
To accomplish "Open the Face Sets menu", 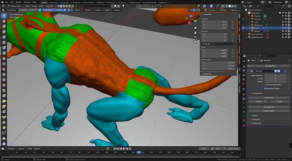I will pos(50,6).
